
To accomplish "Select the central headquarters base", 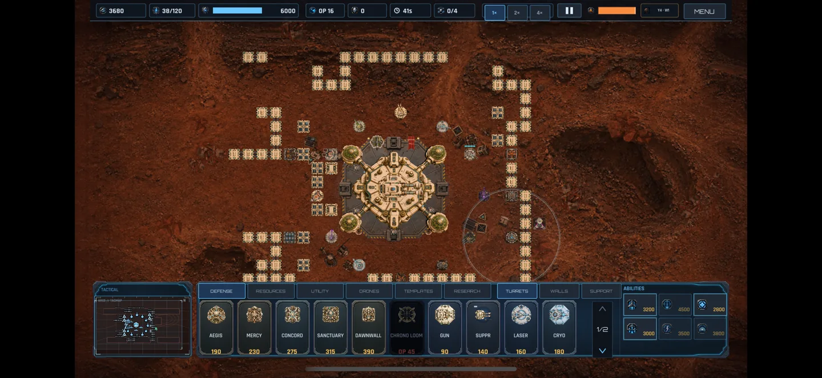I will [x=393, y=188].
